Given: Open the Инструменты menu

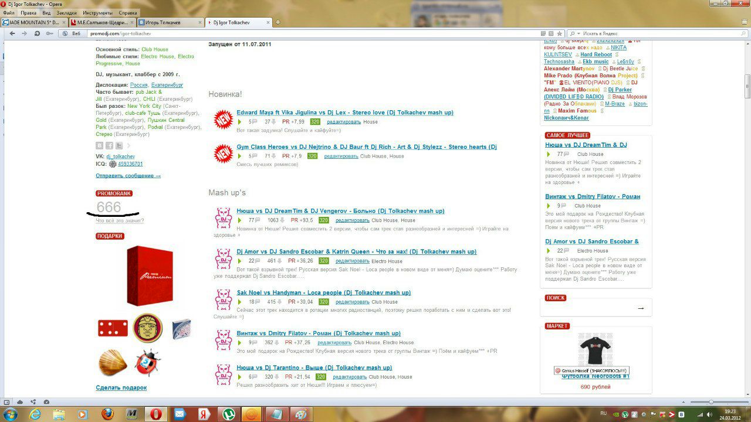Looking at the screenshot, I should pos(98,12).
